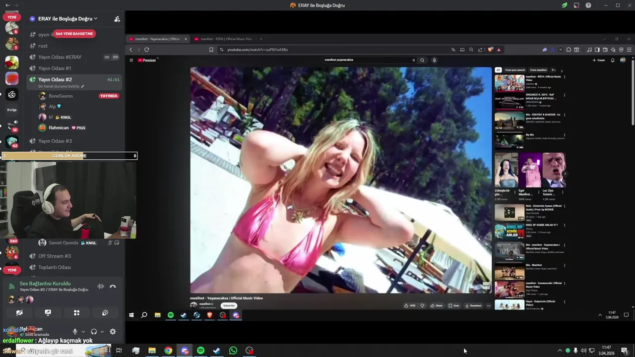Screen dimensions: 635x357
Task: Open Discord user settings gear
Action: [x=113, y=332]
